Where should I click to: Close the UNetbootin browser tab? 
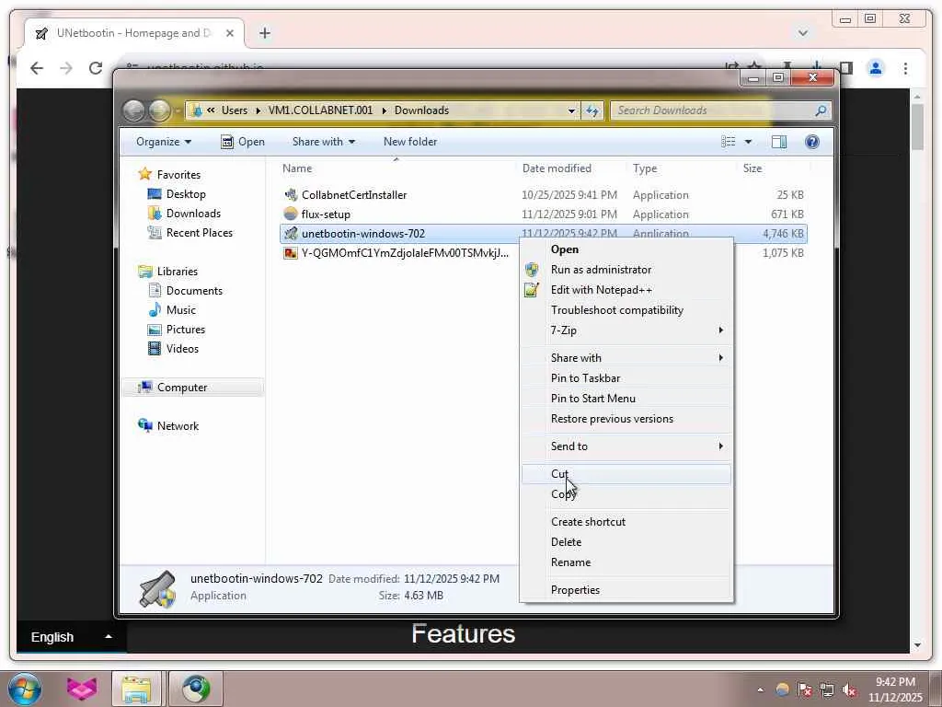(x=229, y=34)
